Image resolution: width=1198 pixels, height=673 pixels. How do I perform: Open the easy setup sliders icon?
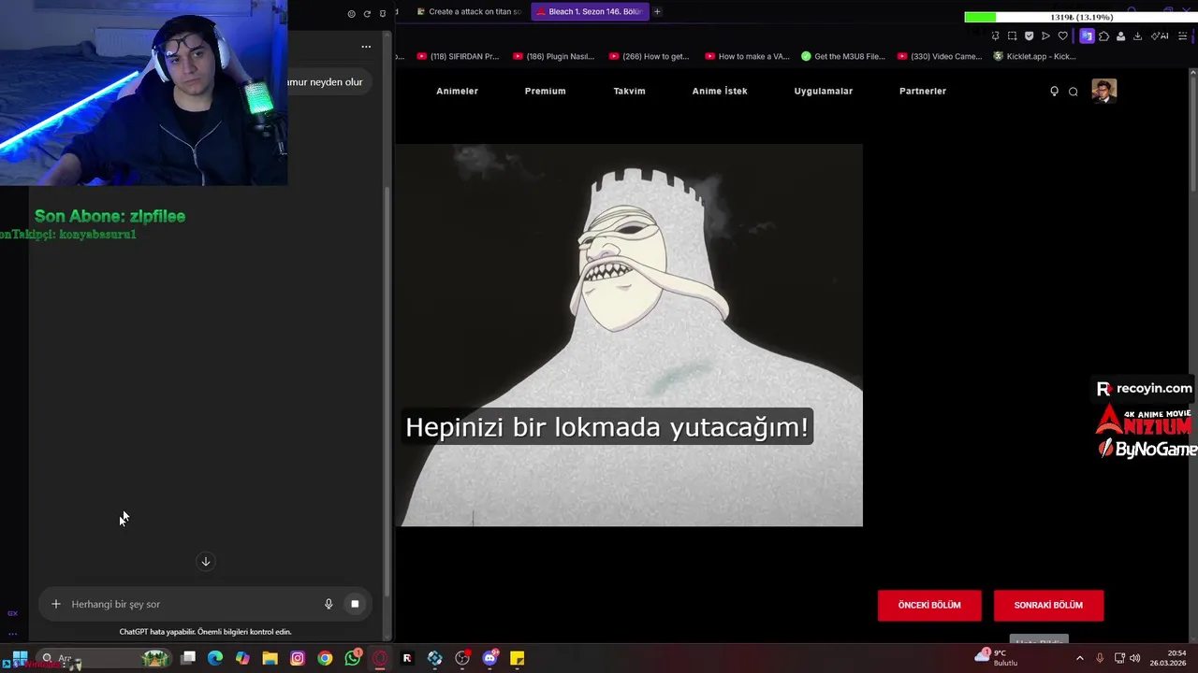tap(1184, 36)
